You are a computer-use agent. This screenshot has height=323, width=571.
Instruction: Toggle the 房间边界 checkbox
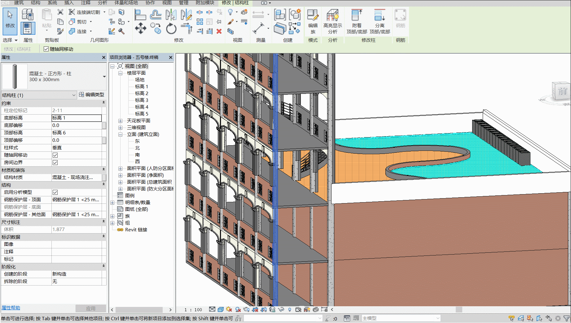[x=55, y=163]
